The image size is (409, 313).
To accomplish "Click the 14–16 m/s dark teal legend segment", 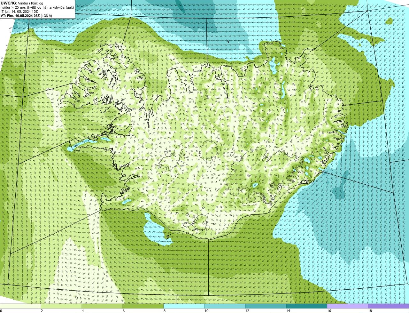I will pos(307,306).
